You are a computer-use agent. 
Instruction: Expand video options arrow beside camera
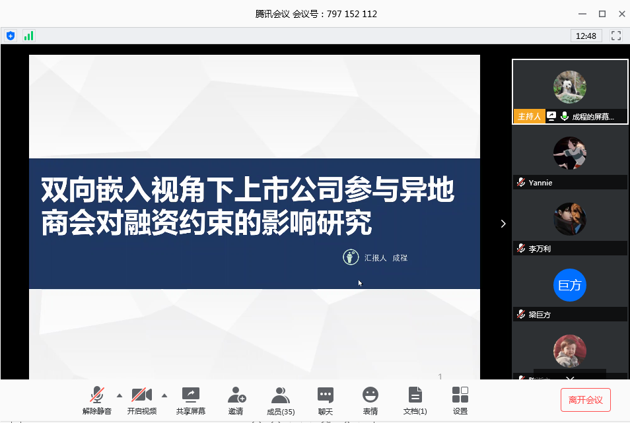pyautogui.click(x=164, y=395)
